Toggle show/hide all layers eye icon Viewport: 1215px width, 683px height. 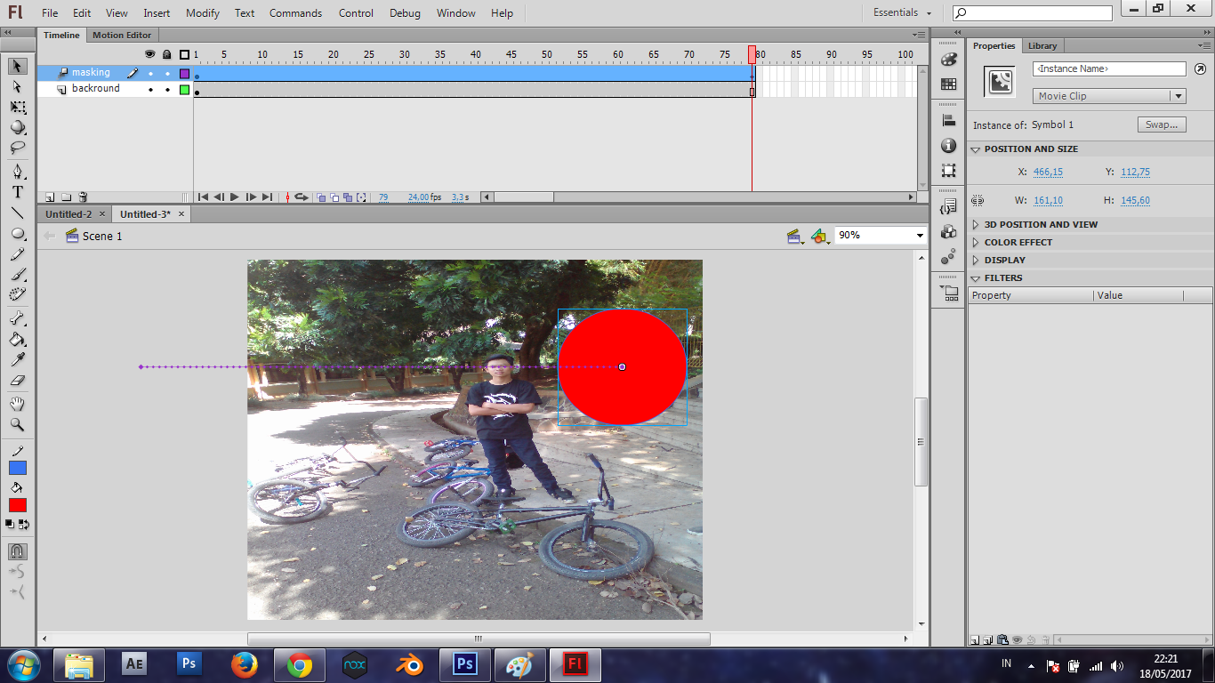pyautogui.click(x=149, y=54)
